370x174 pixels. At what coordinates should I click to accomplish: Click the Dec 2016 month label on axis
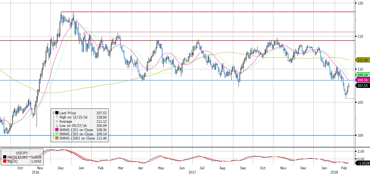tap(60, 168)
